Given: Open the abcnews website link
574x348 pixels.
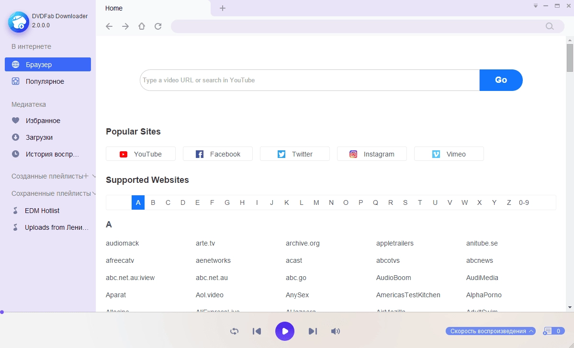Looking at the screenshot, I should (480, 260).
